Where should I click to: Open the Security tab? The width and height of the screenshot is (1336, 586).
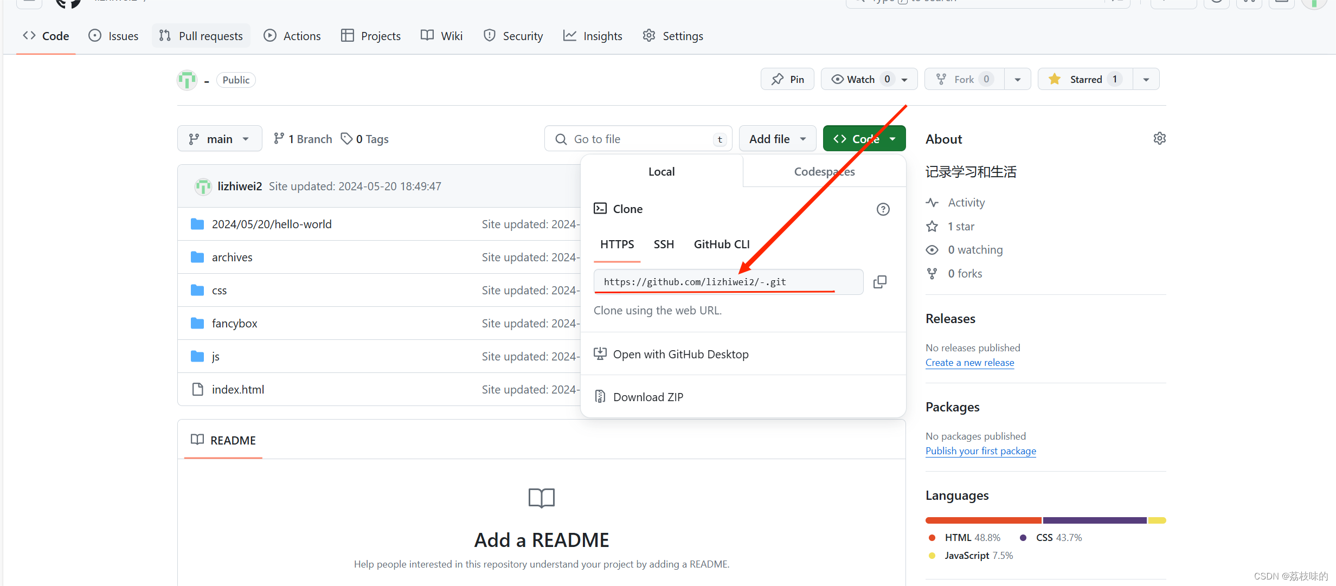coord(513,36)
